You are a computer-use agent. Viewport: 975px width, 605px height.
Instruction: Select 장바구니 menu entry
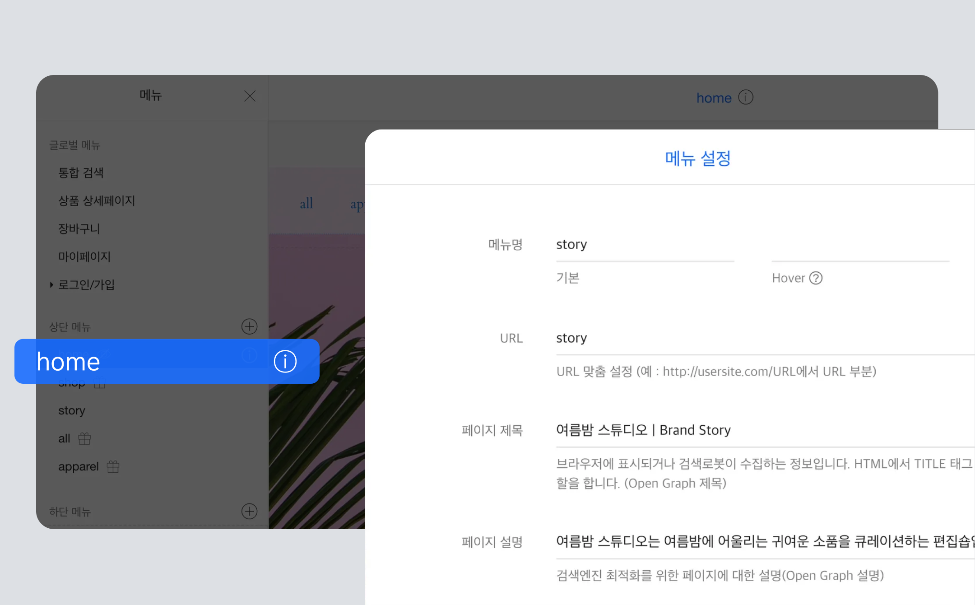[x=79, y=228]
